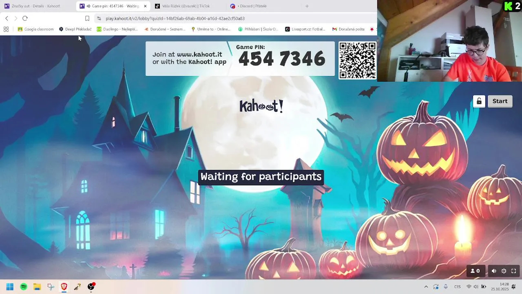
Task: Click the Game PIN 454 7346
Action: click(281, 59)
